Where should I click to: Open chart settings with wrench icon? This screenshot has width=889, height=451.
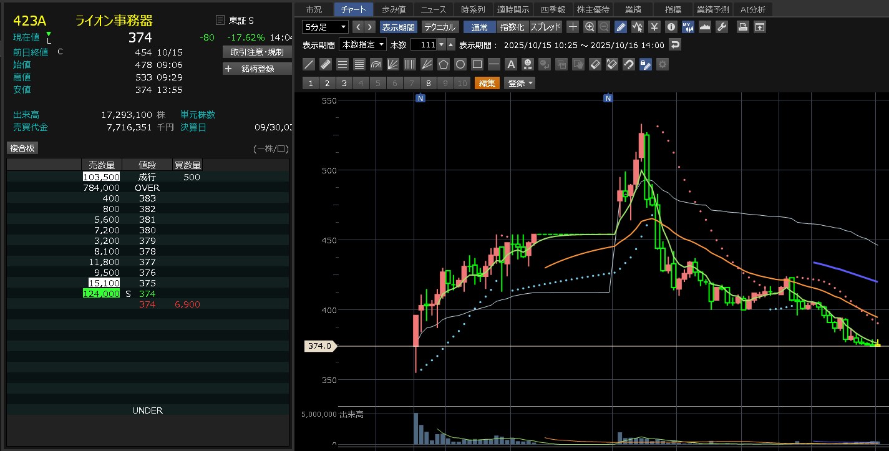722,27
